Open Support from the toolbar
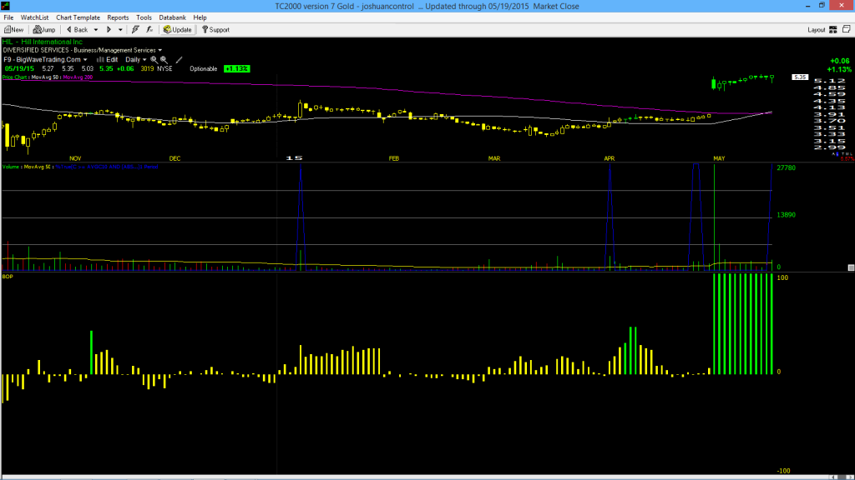 pyautogui.click(x=215, y=30)
